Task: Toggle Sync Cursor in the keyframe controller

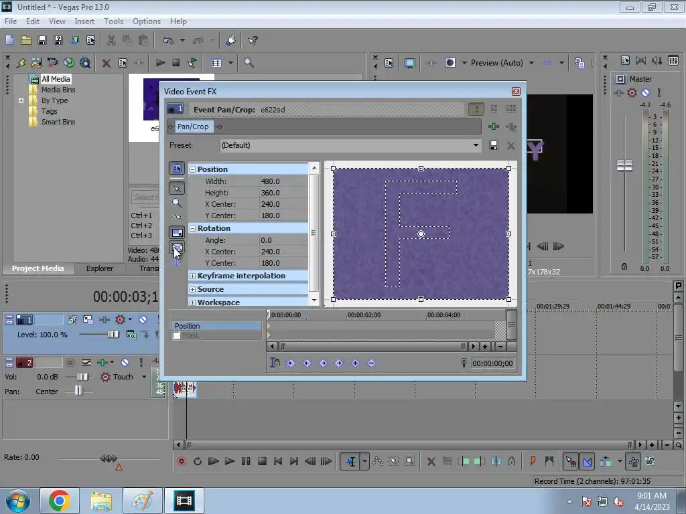Action: (275, 363)
